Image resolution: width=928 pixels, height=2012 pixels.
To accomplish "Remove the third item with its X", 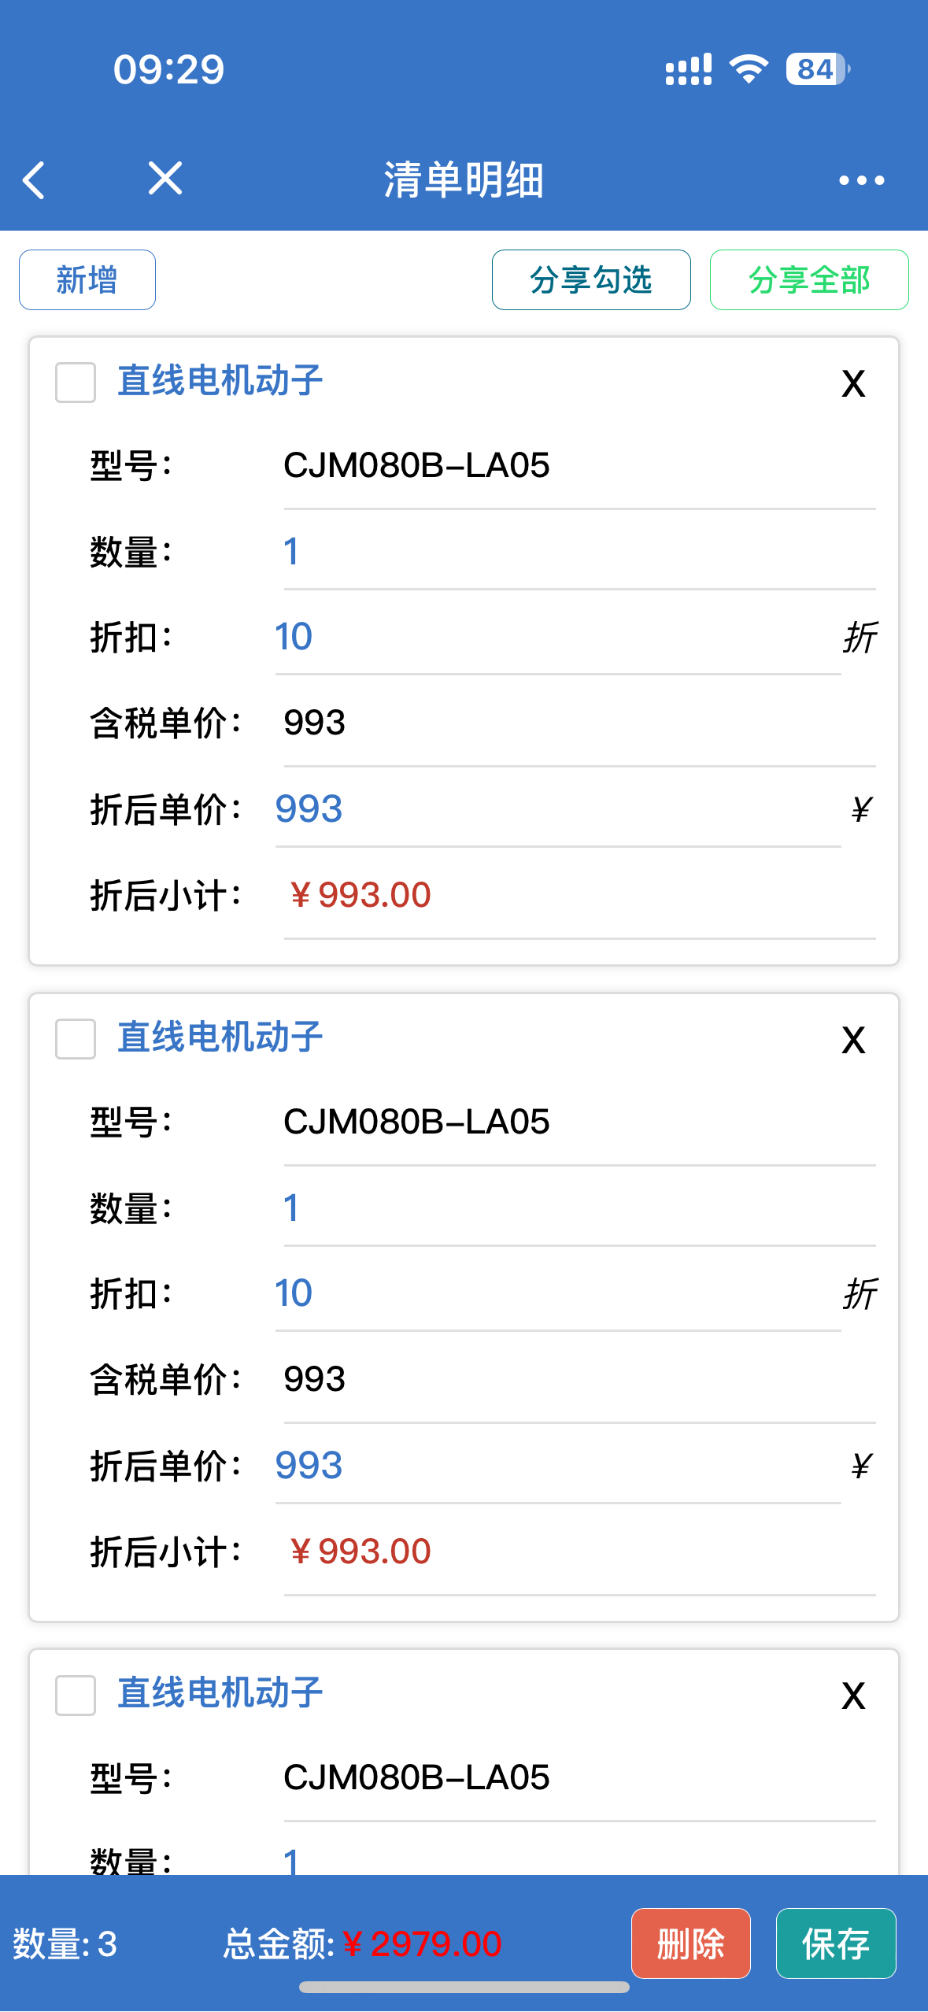I will coord(853,1696).
